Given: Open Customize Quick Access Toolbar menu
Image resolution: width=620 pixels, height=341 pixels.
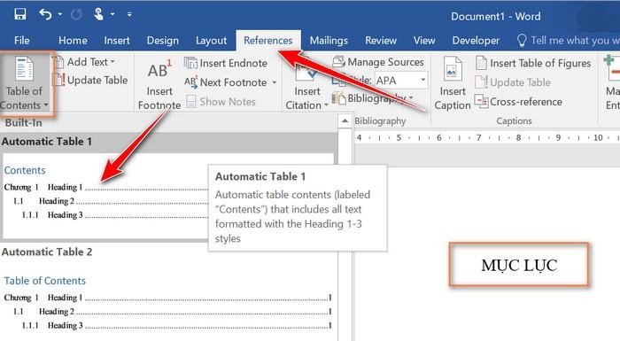Looking at the screenshot, I should [129, 15].
